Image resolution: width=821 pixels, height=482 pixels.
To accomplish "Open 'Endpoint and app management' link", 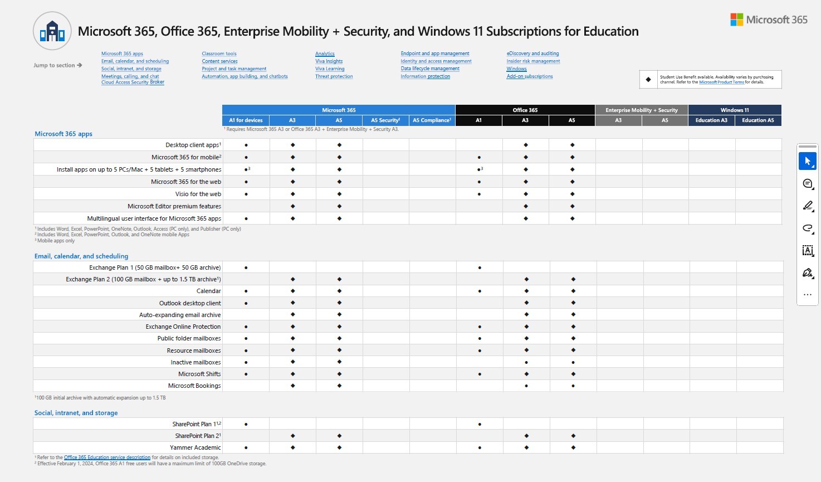I will (435, 53).
